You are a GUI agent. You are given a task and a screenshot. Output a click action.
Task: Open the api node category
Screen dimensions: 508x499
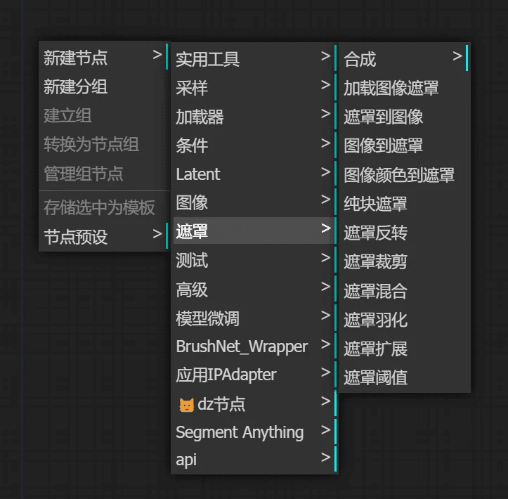(254, 460)
